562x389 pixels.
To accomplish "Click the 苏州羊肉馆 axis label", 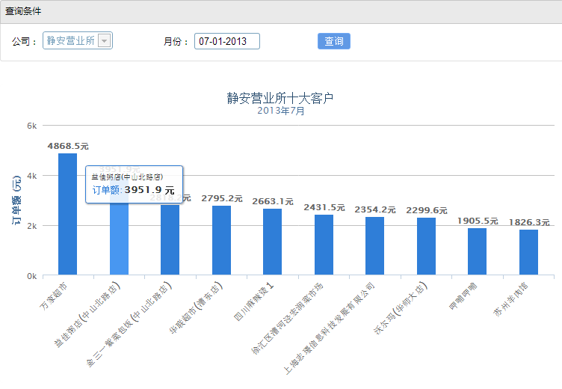I will [x=511, y=299].
